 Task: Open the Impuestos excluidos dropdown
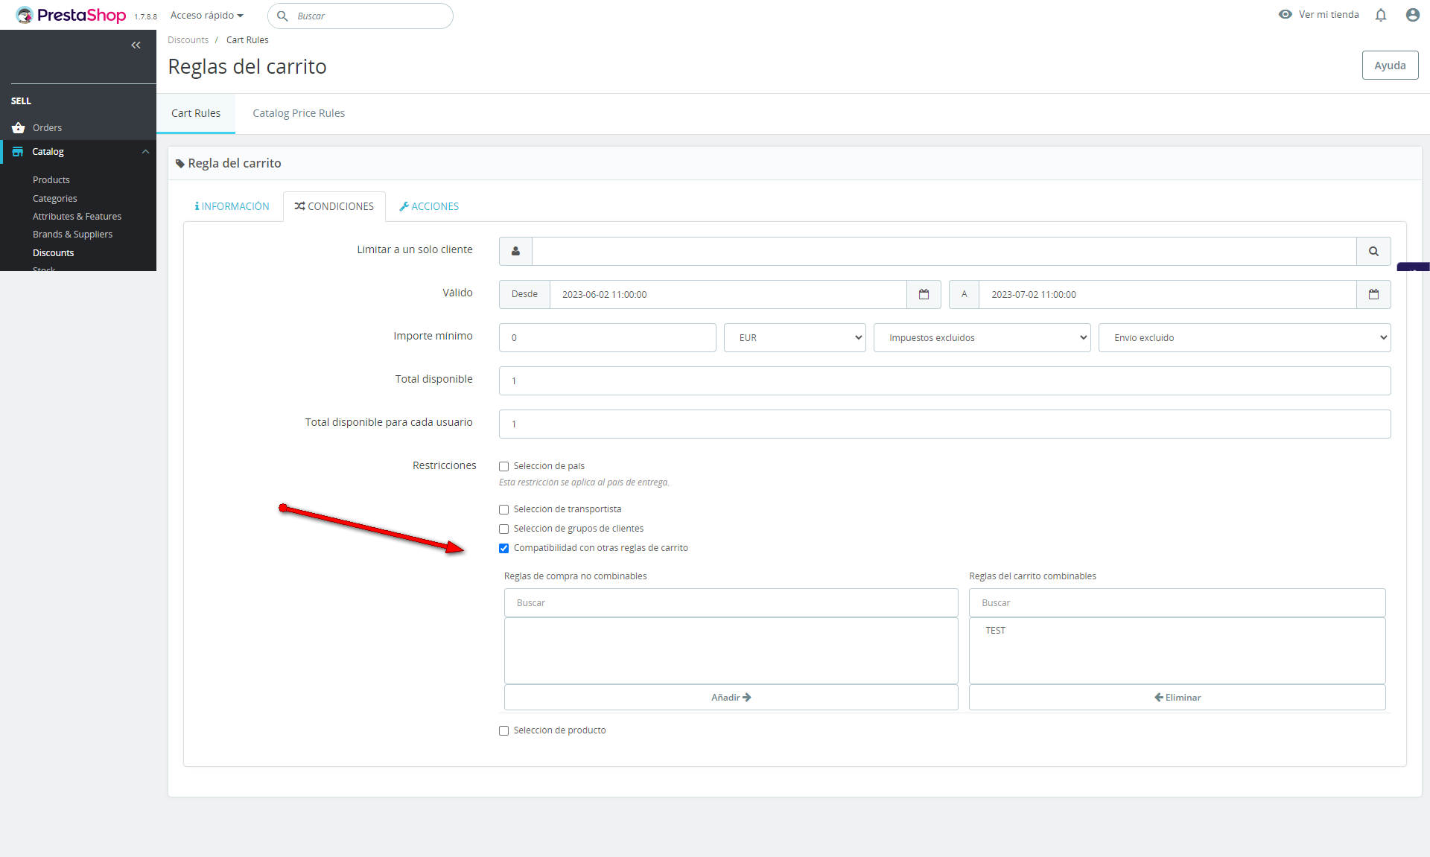(982, 338)
